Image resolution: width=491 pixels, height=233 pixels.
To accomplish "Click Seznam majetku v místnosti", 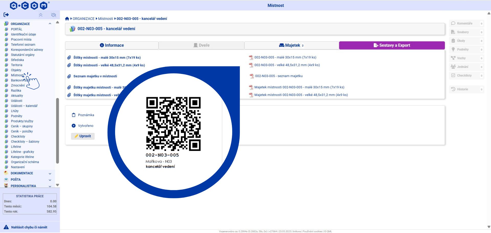I will [x=95, y=76].
